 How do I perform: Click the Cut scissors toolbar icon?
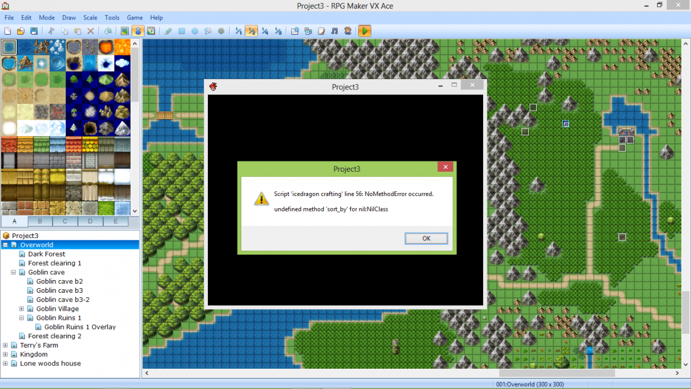pos(51,31)
